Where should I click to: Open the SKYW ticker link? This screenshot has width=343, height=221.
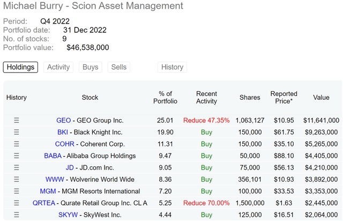pos(68,215)
